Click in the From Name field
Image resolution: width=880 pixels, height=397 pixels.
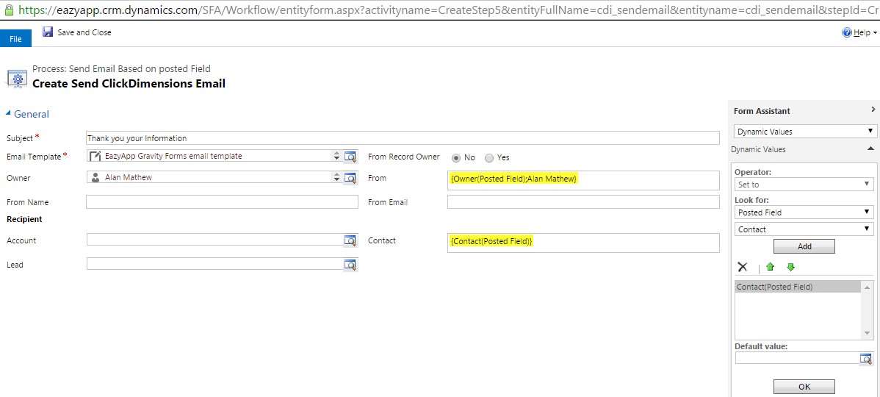pos(222,201)
